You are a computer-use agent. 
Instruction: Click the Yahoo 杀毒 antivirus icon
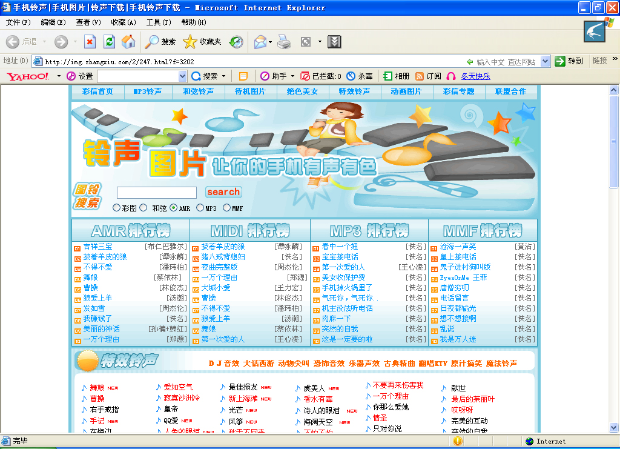[x=351, y=76]
